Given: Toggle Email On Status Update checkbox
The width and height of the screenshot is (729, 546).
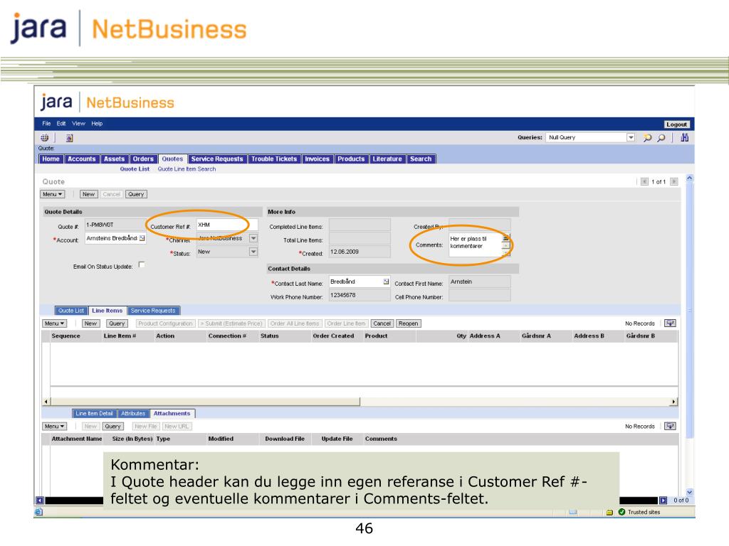Looking at the screenshot, I should point(142,264).
